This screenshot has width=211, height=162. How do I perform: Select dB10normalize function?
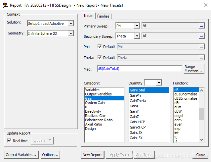pyautogui.click(x=186, y=94)
